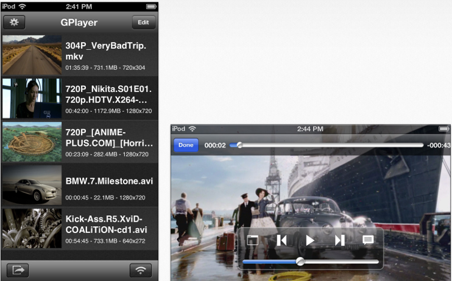Tap the Edit button in GPlayer
This screenshot has height=281, width=452.
click(x=143, y=22)
